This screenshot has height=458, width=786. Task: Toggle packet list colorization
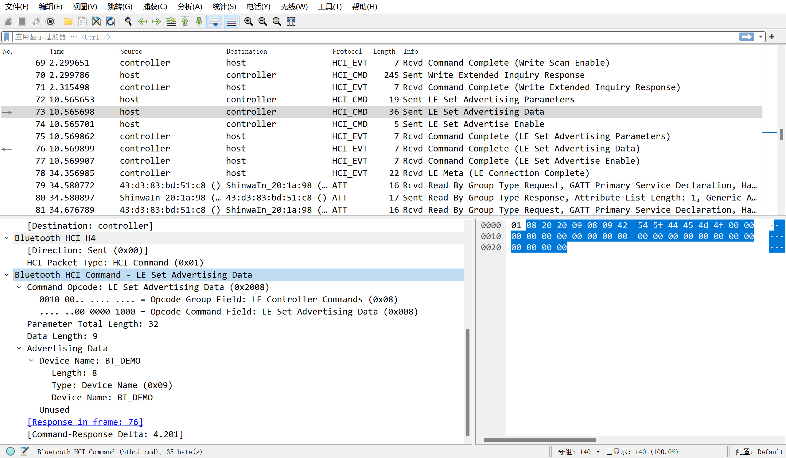click(231, 21)
